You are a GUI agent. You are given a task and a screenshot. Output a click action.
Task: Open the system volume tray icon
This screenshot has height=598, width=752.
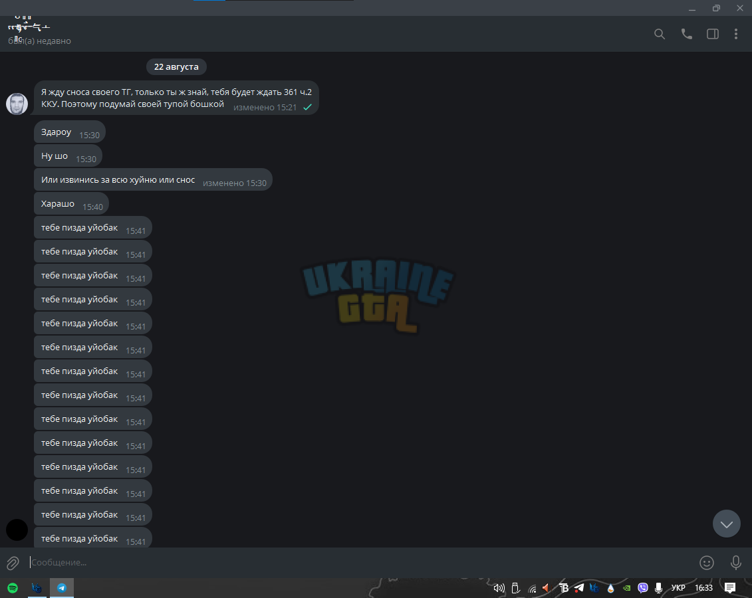click(499, 588)
